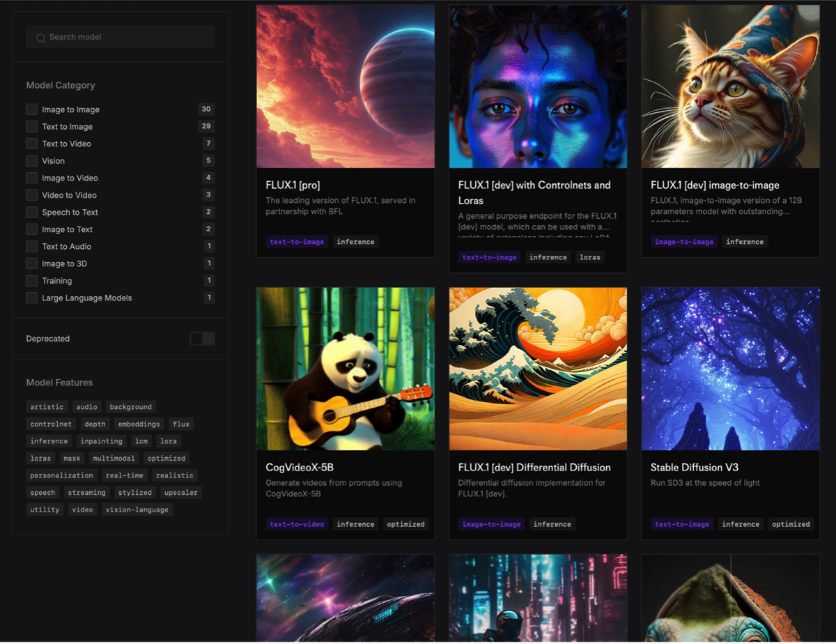
Task: Tick the Large Language Models checkbox
Action: coord(31,298)
